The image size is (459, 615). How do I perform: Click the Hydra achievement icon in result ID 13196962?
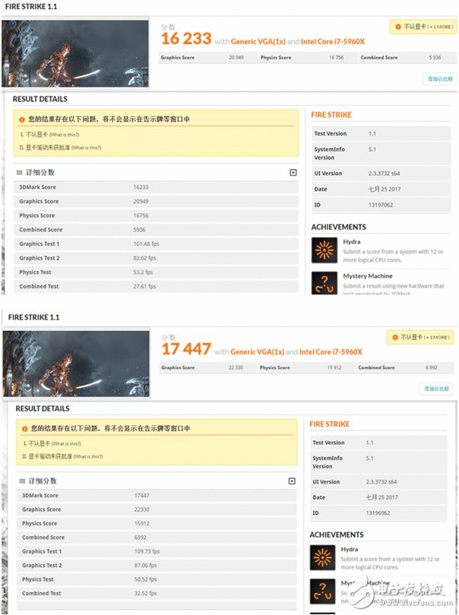click(322, 557)
